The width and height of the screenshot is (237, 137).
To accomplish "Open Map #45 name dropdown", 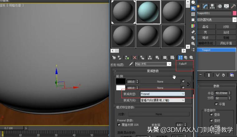I will click(x=169, y=64).
